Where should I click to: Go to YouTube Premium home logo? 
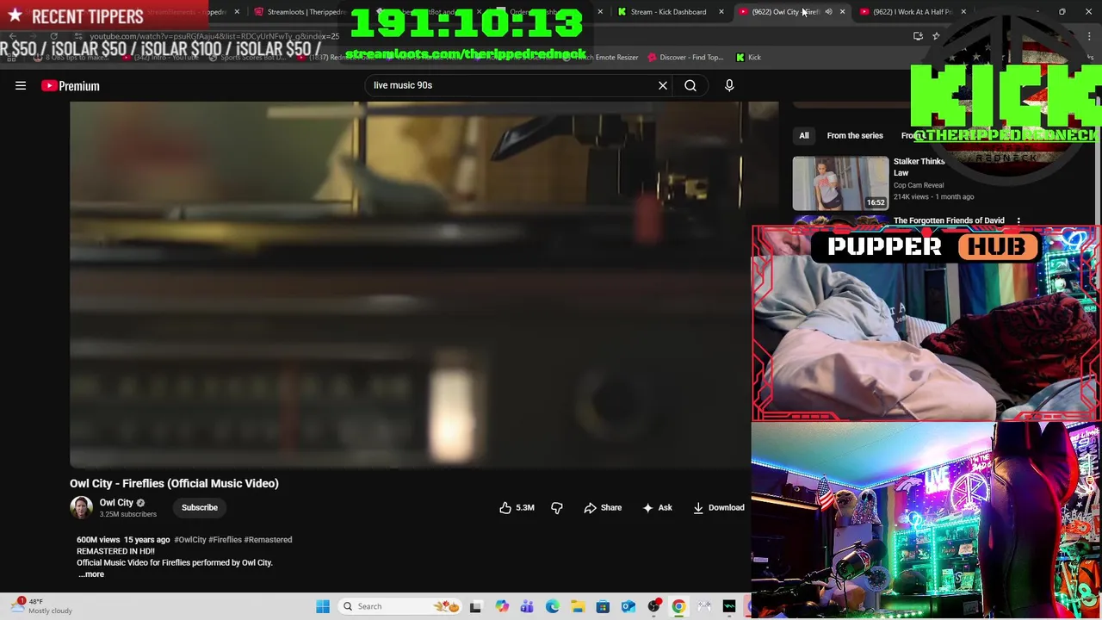tap(71, 86)
